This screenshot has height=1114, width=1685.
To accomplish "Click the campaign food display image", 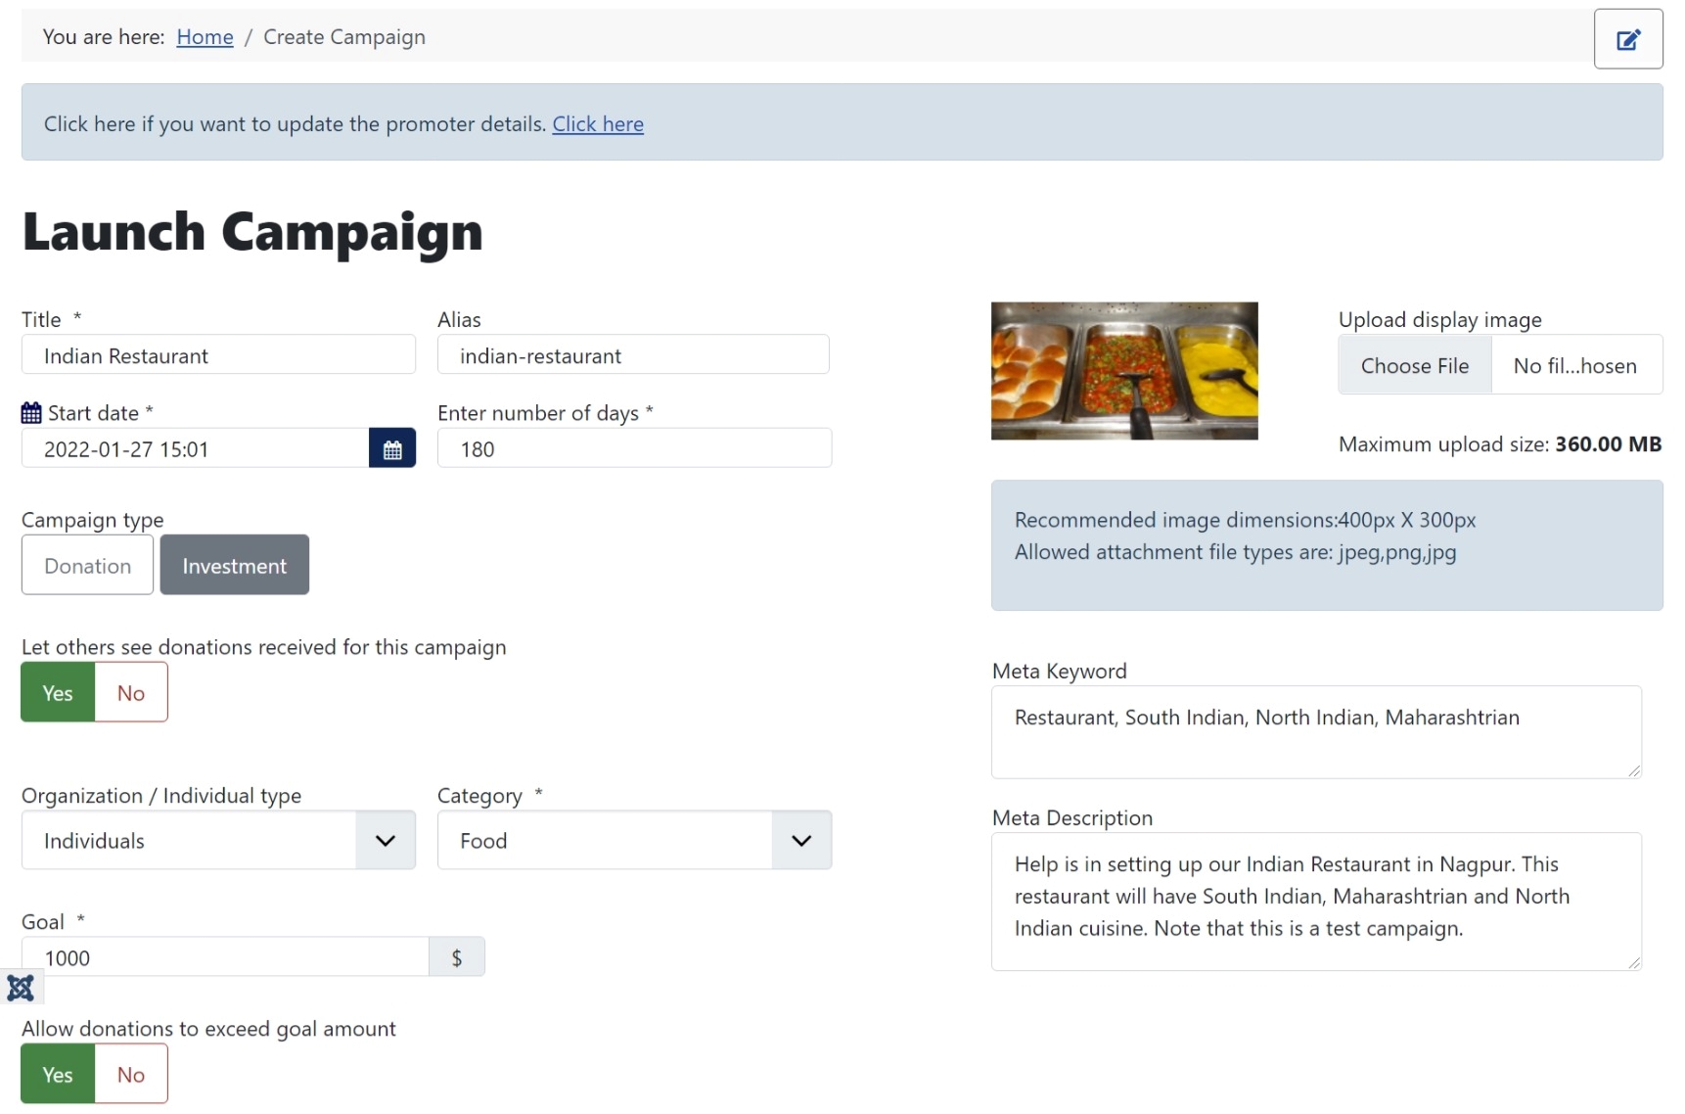I will [1123, 371].
